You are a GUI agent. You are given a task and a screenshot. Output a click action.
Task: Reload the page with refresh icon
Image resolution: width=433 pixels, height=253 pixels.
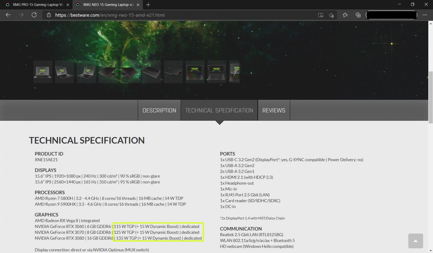tap(34, 15)
